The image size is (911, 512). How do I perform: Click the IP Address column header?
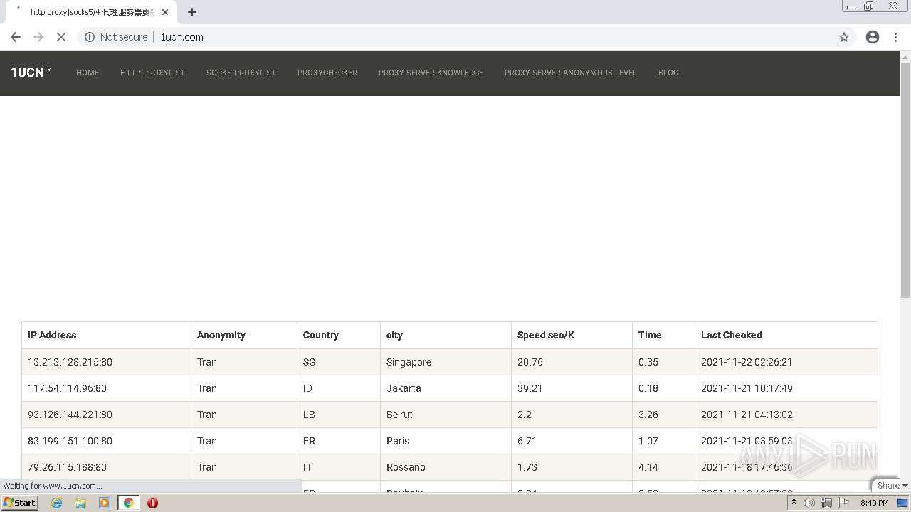point(107,335)
